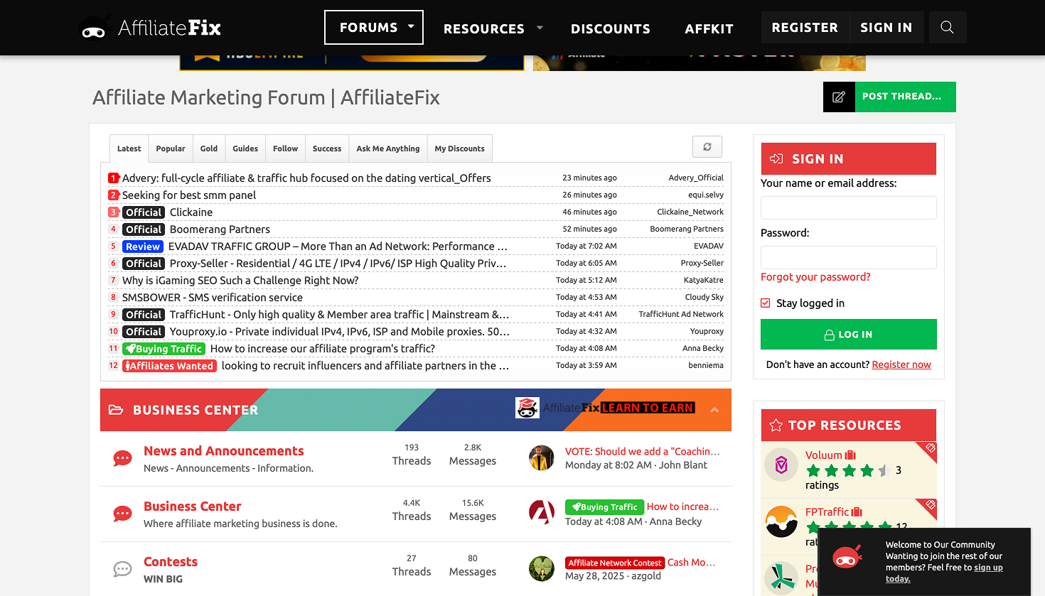Open the Seeking for best smm panel thread

[189, 195]
